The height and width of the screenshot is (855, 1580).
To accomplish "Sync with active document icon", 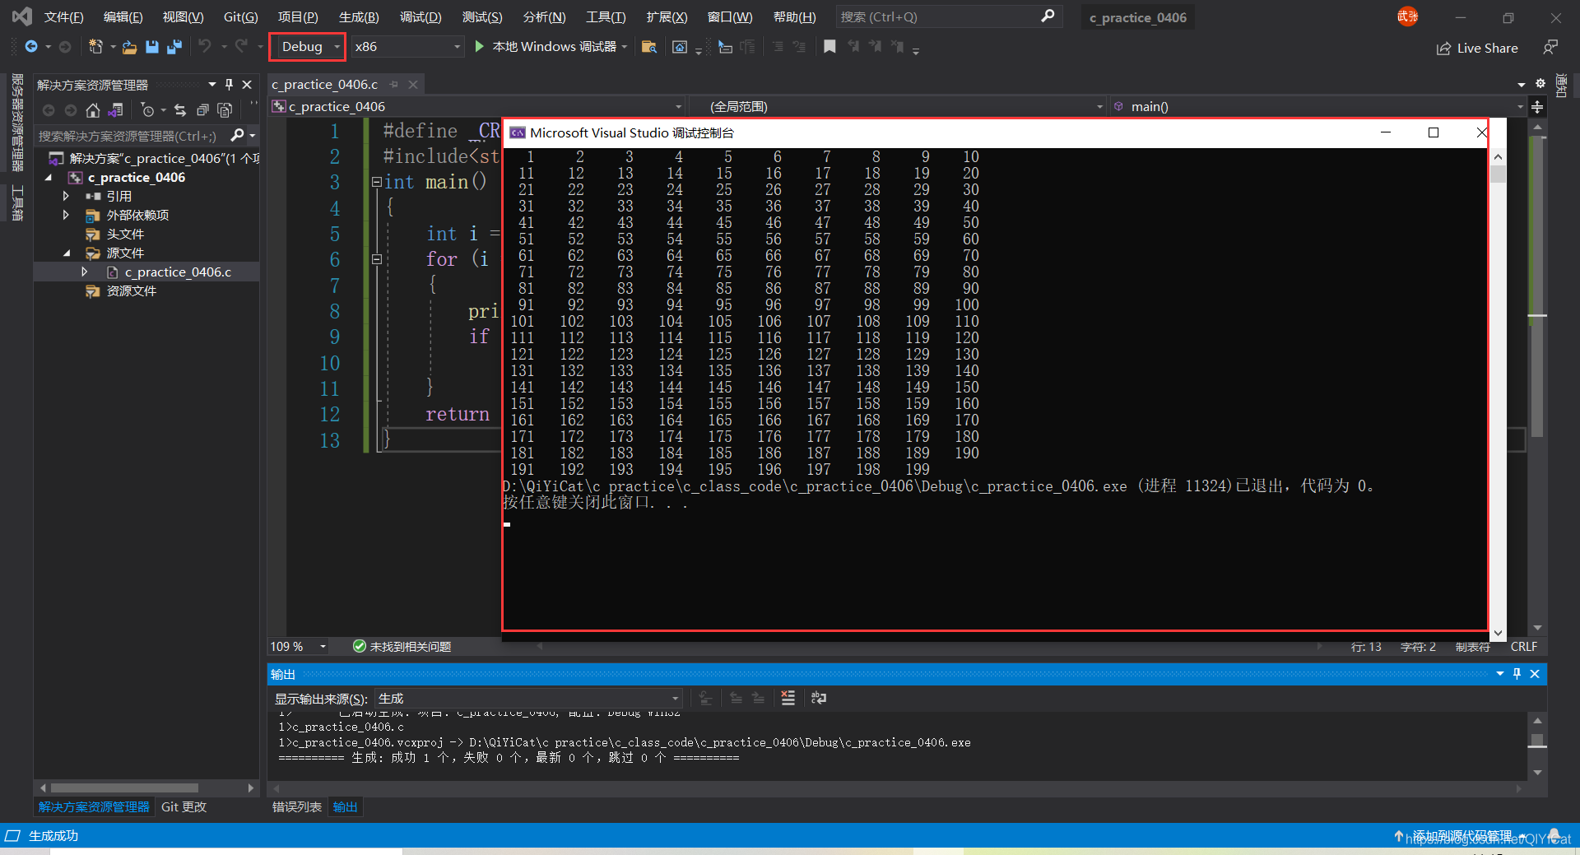I will pos(180,110).
